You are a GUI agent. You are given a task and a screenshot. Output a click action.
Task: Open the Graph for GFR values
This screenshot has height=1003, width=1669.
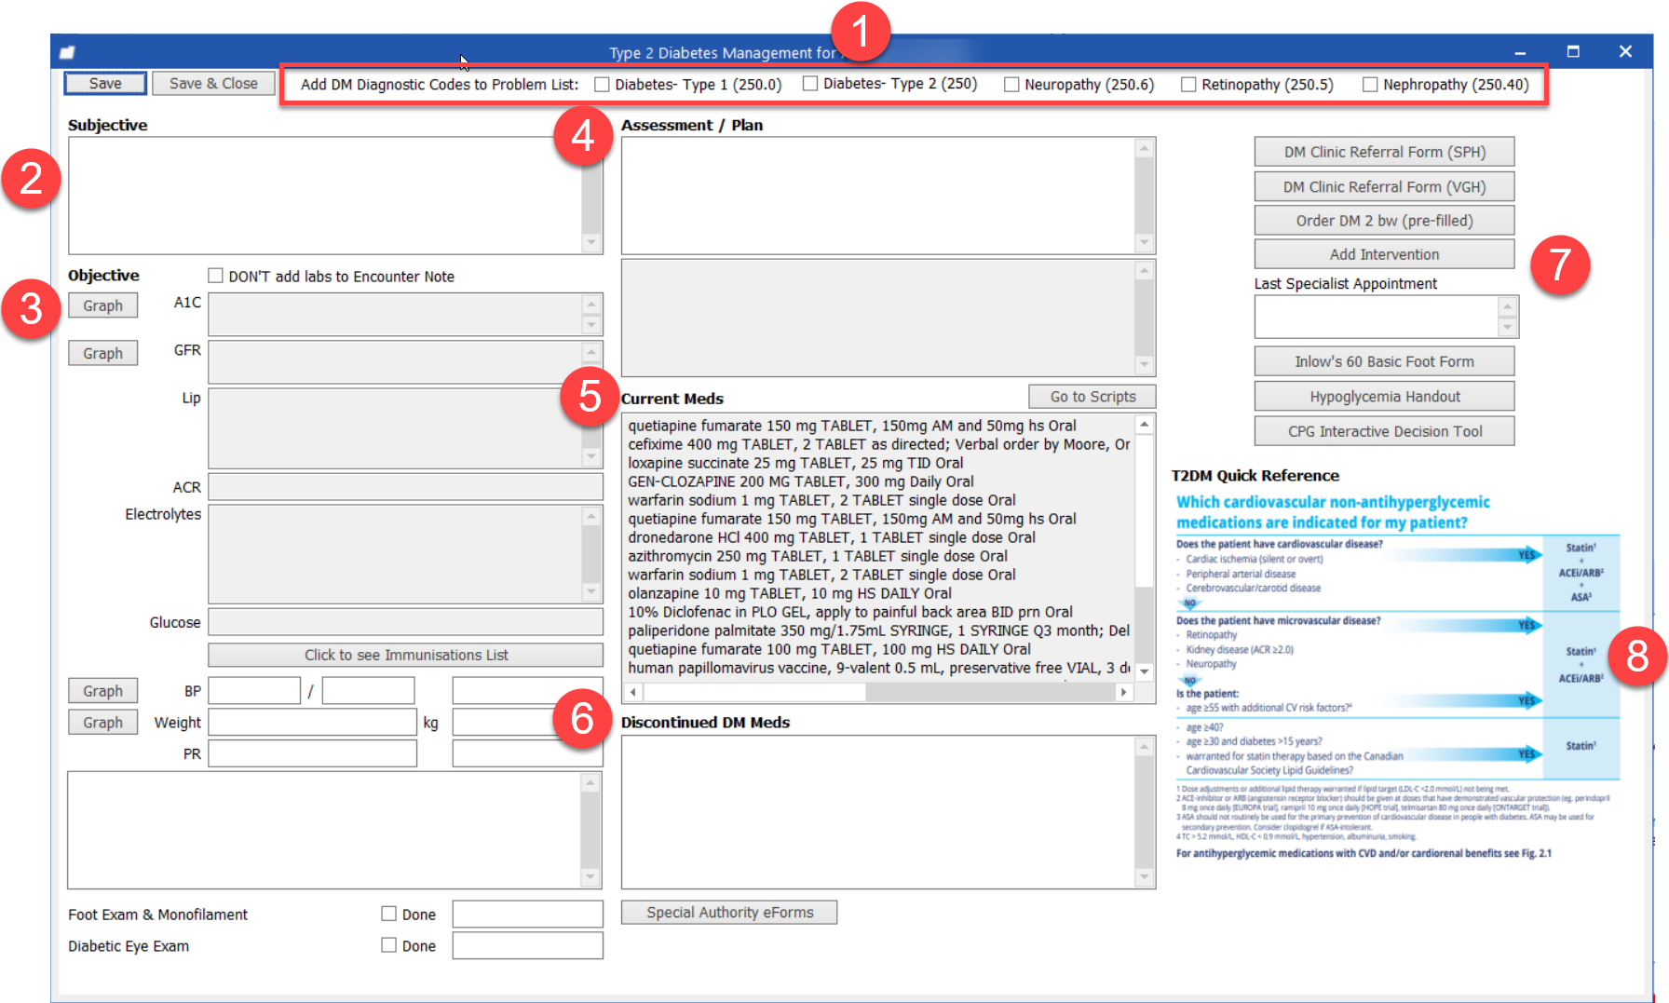click(102, 353)
